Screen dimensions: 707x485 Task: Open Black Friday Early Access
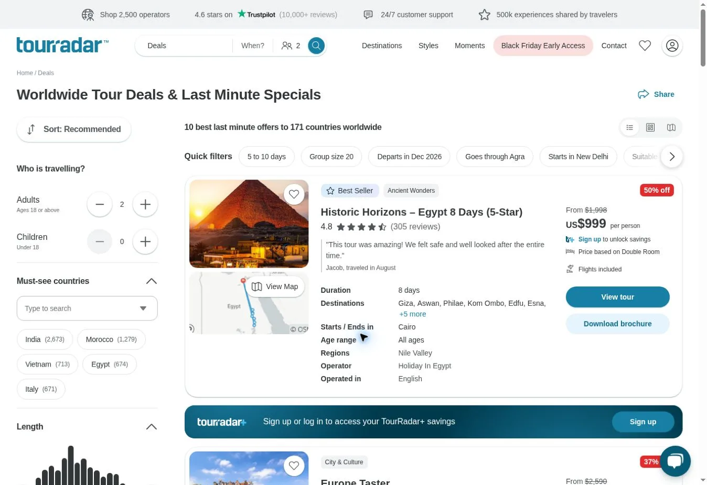point(543,46)
